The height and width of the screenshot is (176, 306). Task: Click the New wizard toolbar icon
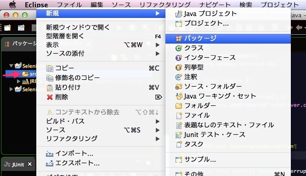click(x=8, y=28)
